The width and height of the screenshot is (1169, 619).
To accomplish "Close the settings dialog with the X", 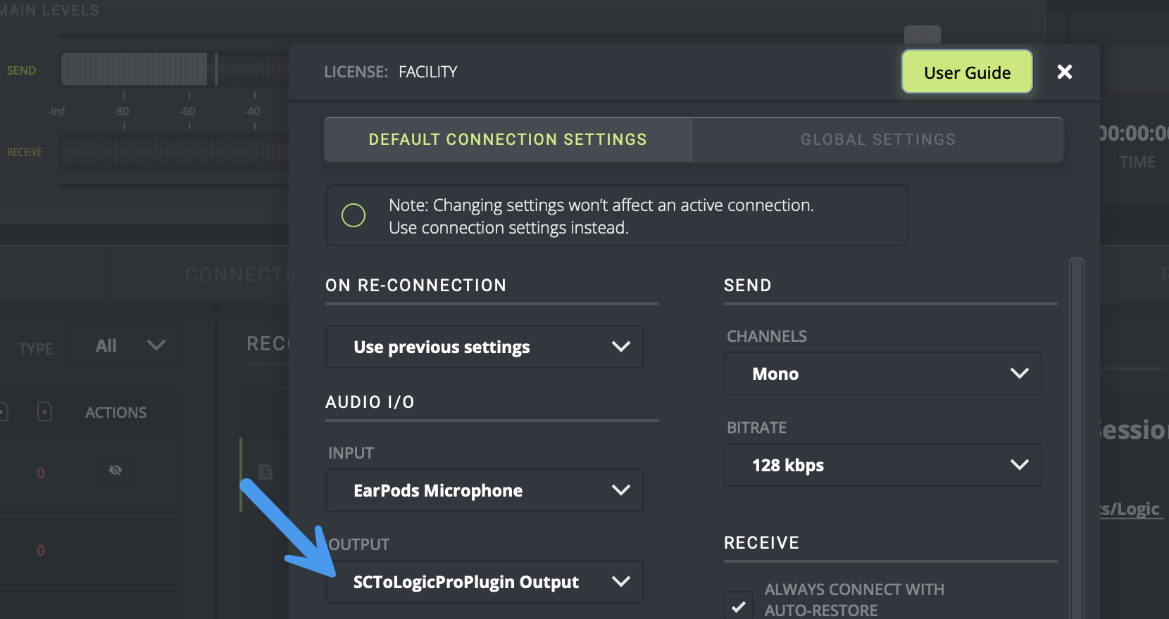I will click(x=1064, y=72).
